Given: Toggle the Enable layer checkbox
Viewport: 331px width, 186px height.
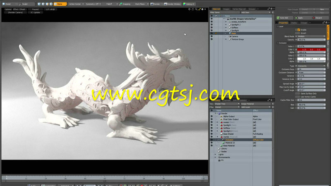Looking at the screenshot, I should pos(299,30).
